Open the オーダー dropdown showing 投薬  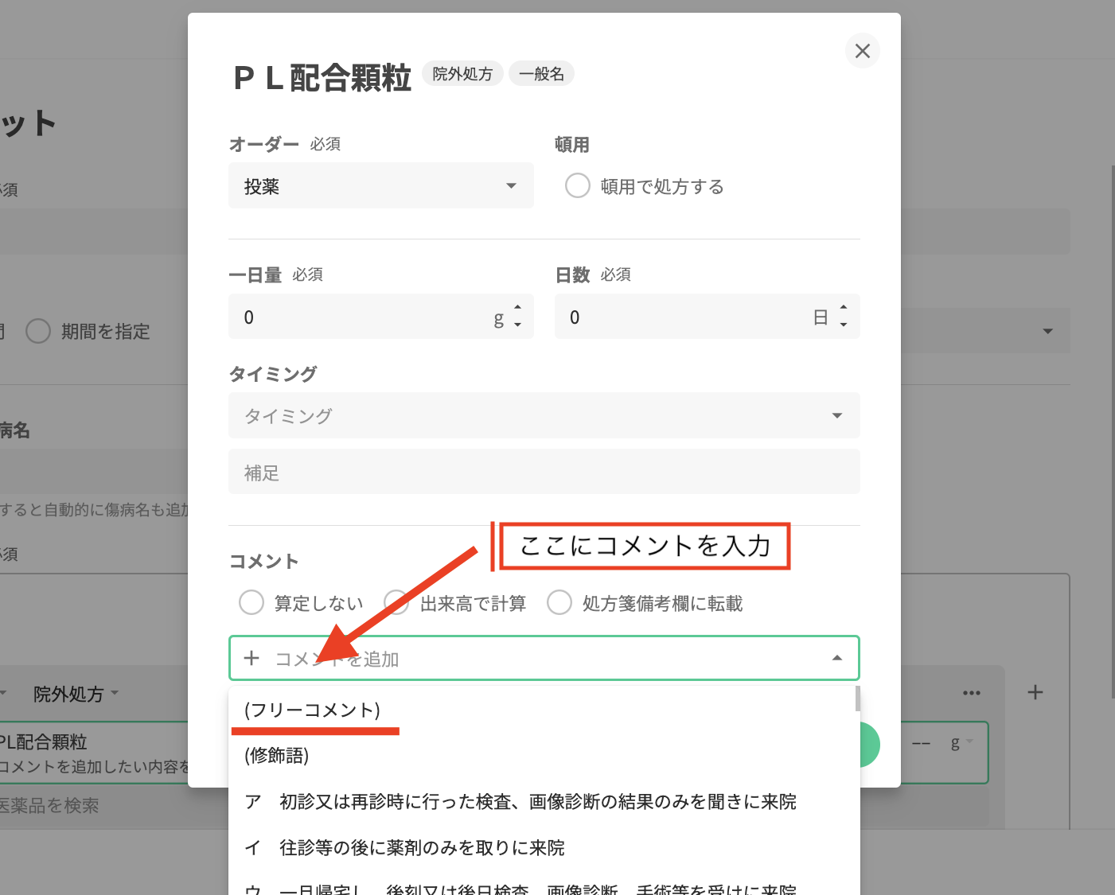click(x=380, y=186)
